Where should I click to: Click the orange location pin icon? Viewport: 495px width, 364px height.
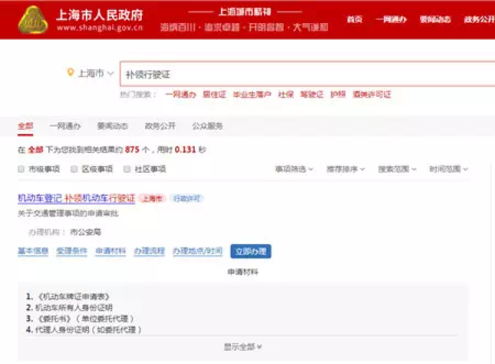tap(71, 73)
